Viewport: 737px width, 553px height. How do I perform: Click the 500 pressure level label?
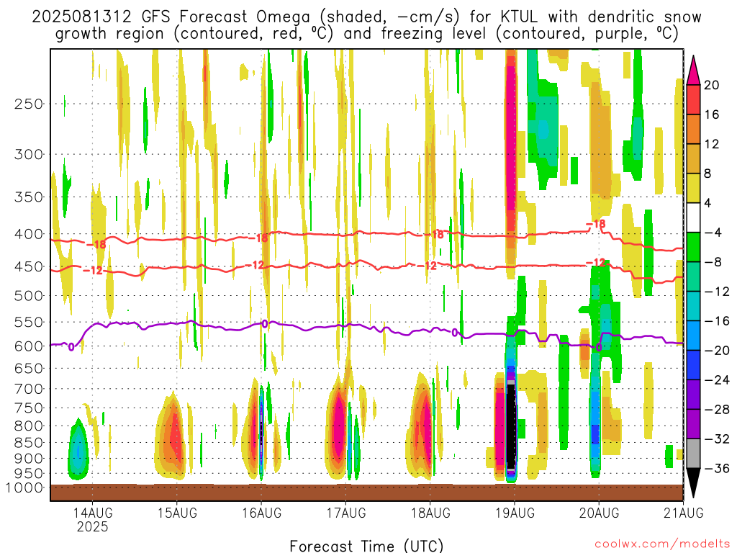(x=29, y=296)
